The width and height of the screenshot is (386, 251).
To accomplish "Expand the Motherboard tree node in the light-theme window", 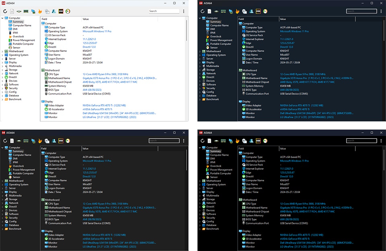I will [2, 51].
